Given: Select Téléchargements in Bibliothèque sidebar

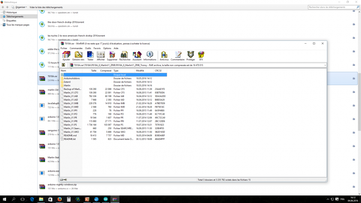Looking at the screenshot, I should 15,17.
